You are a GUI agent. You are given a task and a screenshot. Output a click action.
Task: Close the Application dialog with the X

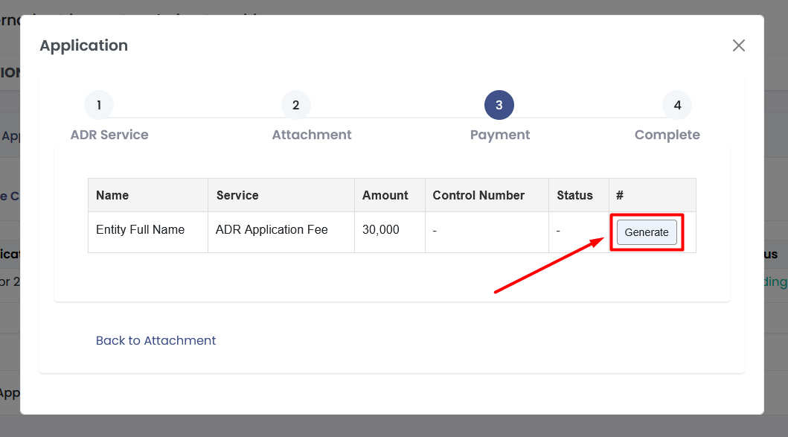(738, 45)
